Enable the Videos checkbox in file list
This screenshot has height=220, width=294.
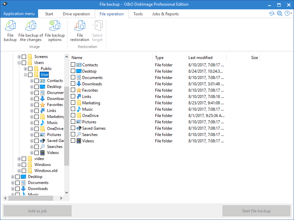tap(73, 141)
